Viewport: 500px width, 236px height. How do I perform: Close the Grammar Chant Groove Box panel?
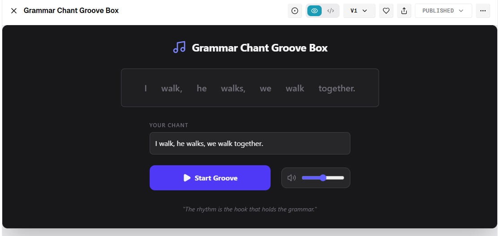14,11
